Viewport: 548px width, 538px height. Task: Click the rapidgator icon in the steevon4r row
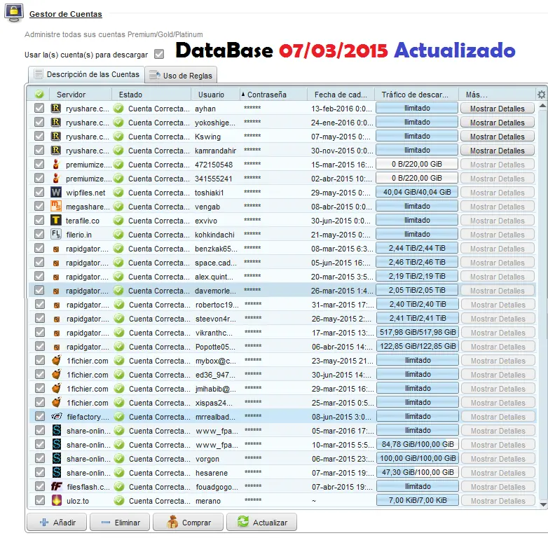[x=57, y=319]
